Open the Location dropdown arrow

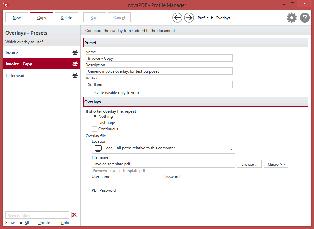[x=231, y=149]
